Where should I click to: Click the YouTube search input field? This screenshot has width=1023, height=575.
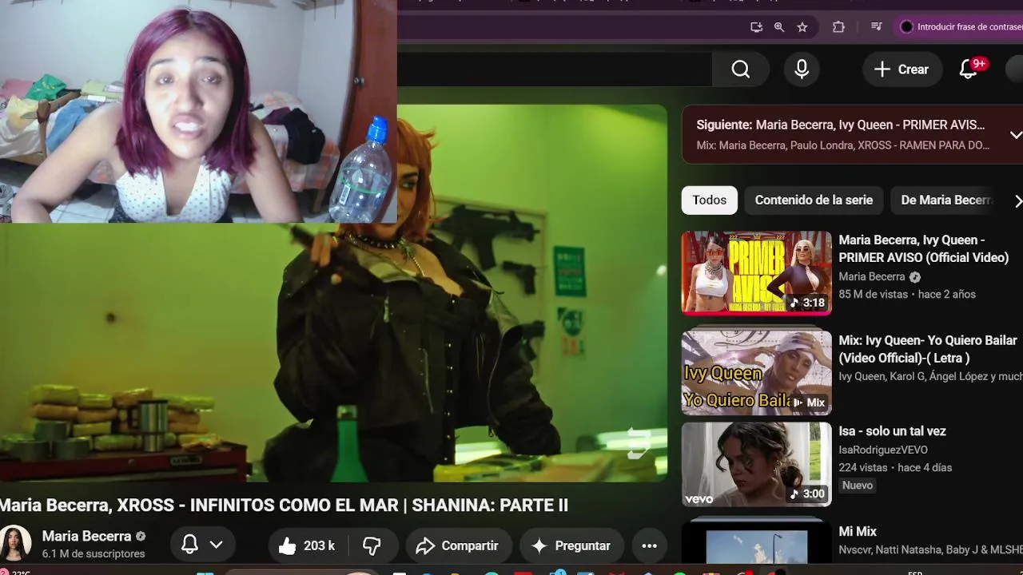tap(555, 69)
